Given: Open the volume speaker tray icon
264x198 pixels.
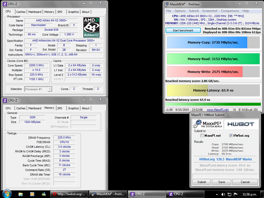Looking at the screenshot, I should coord(223,194).
